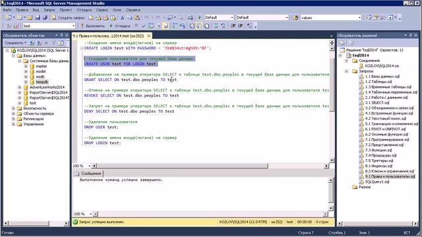Click the Filter icon in Object Explorer toolbar
This screenshot has width=422, height=237.
point(54,43)
